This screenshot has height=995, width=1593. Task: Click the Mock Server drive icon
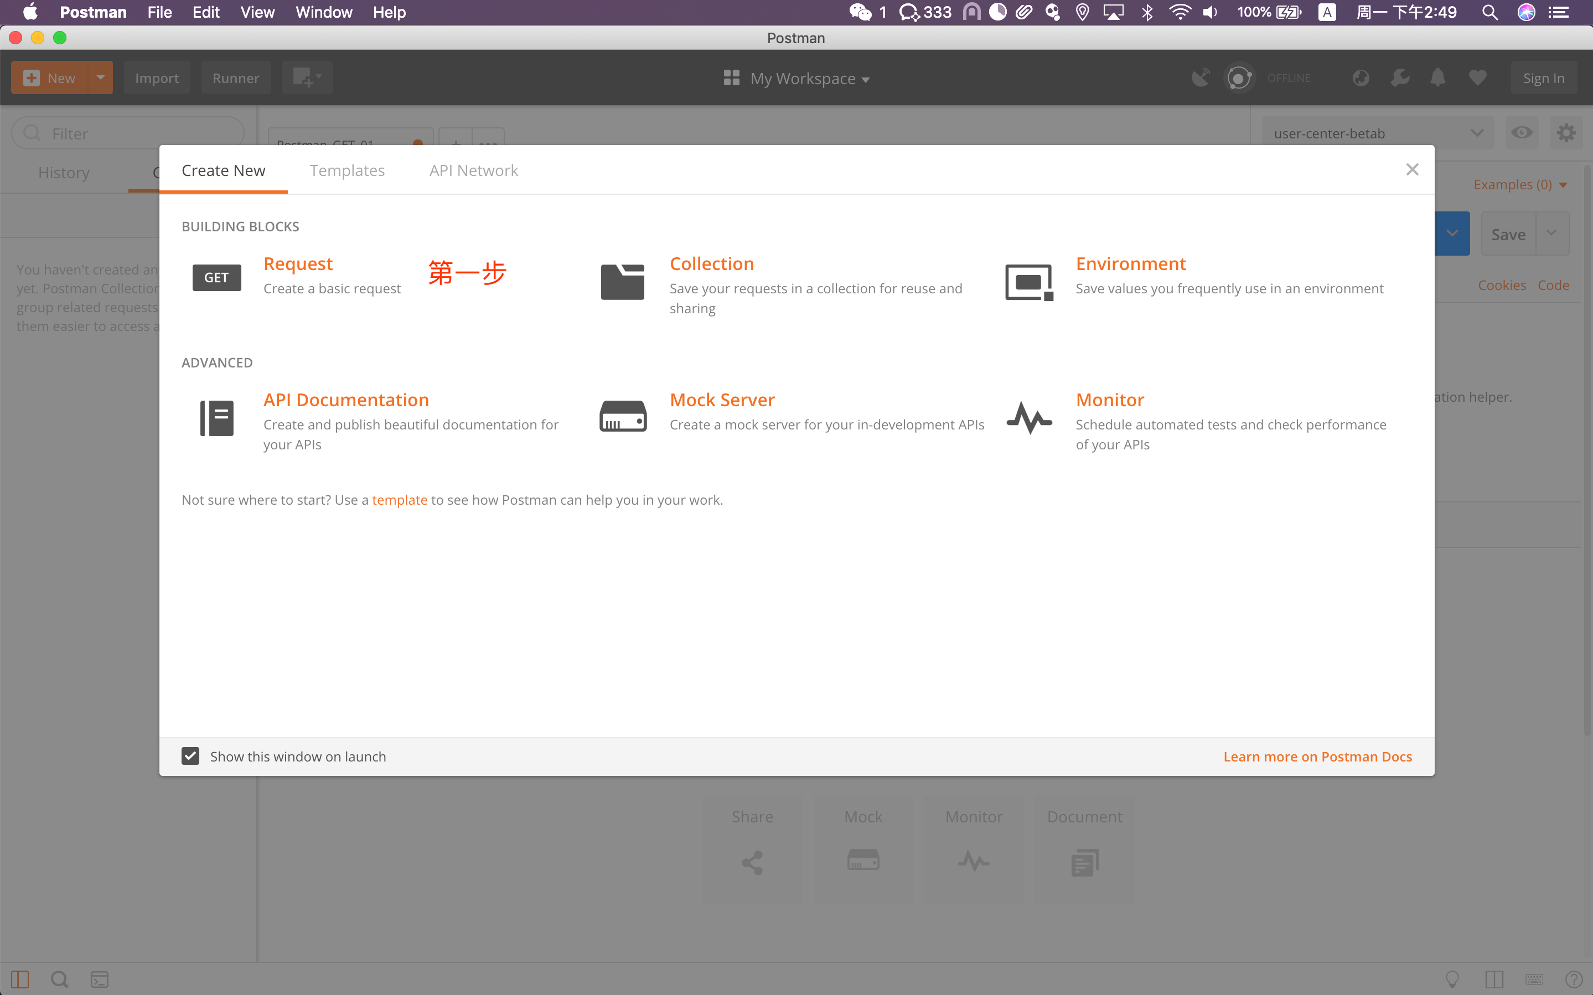coord(623,416)
